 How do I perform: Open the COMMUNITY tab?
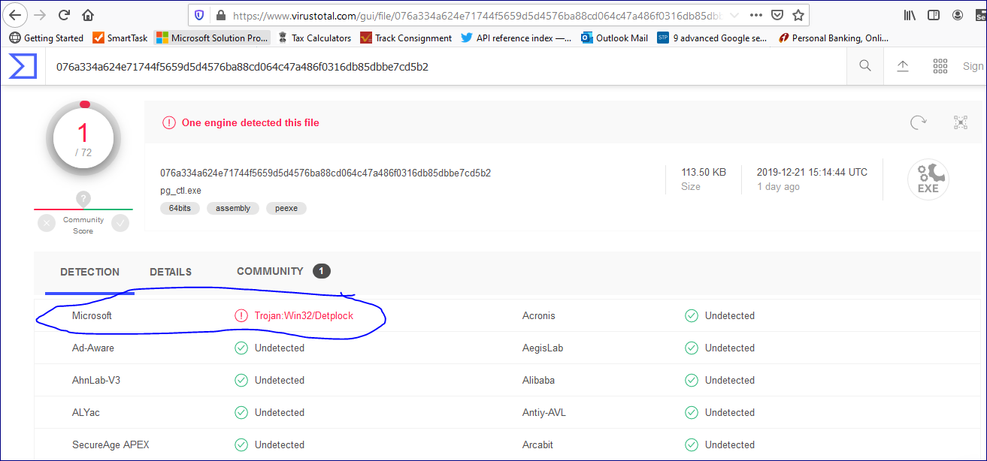point(270,271)
